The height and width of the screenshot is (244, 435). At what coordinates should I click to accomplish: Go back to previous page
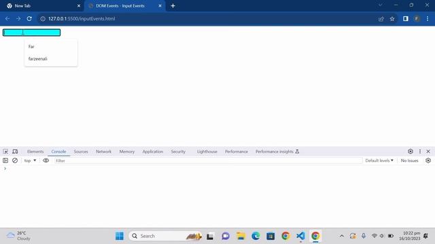7,18
